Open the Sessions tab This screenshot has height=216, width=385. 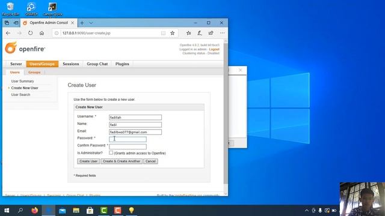71,64
